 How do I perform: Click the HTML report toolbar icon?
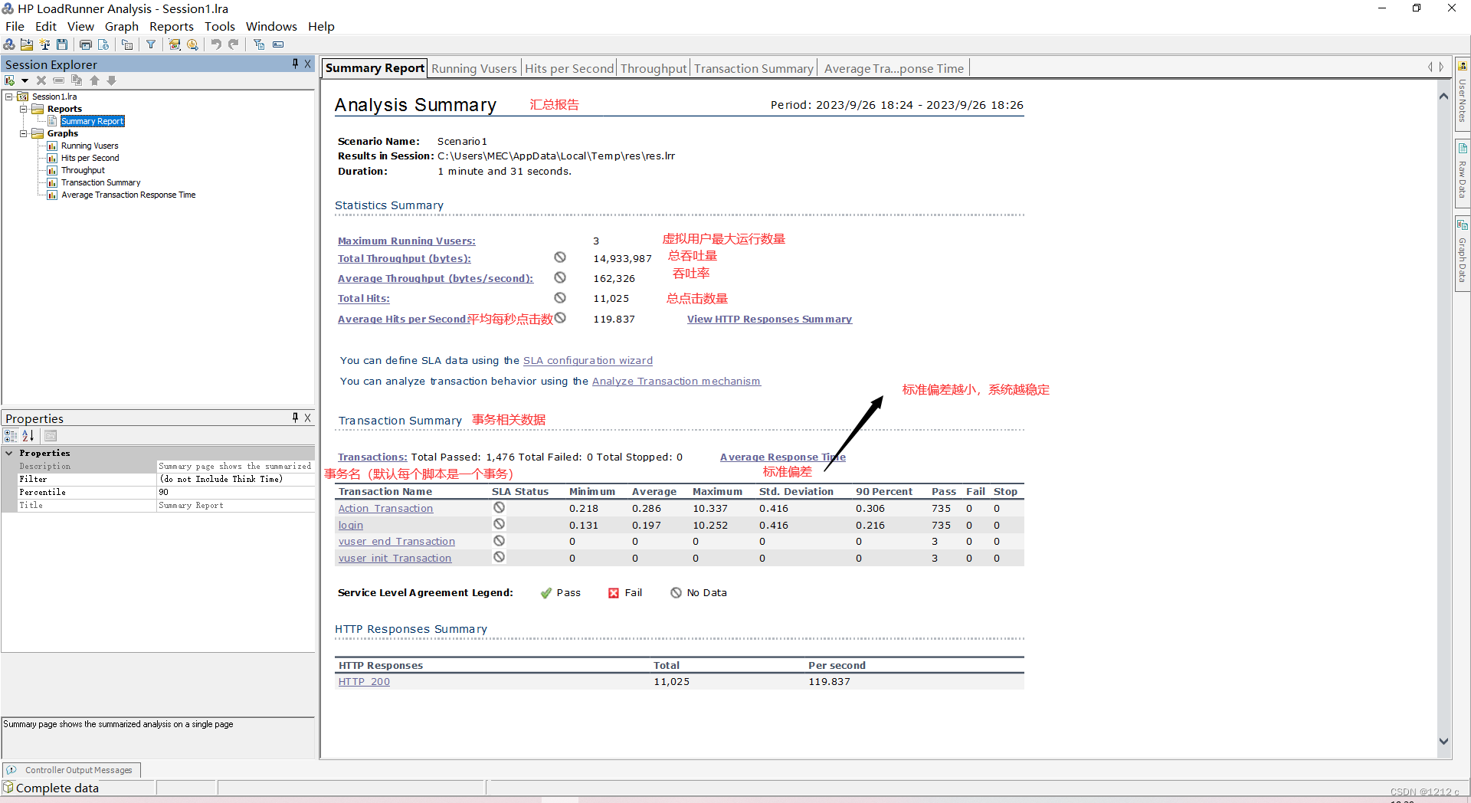(103, 44)
